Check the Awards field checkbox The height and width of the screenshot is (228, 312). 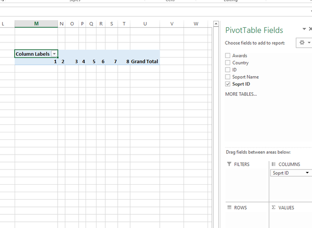point(228,56)
